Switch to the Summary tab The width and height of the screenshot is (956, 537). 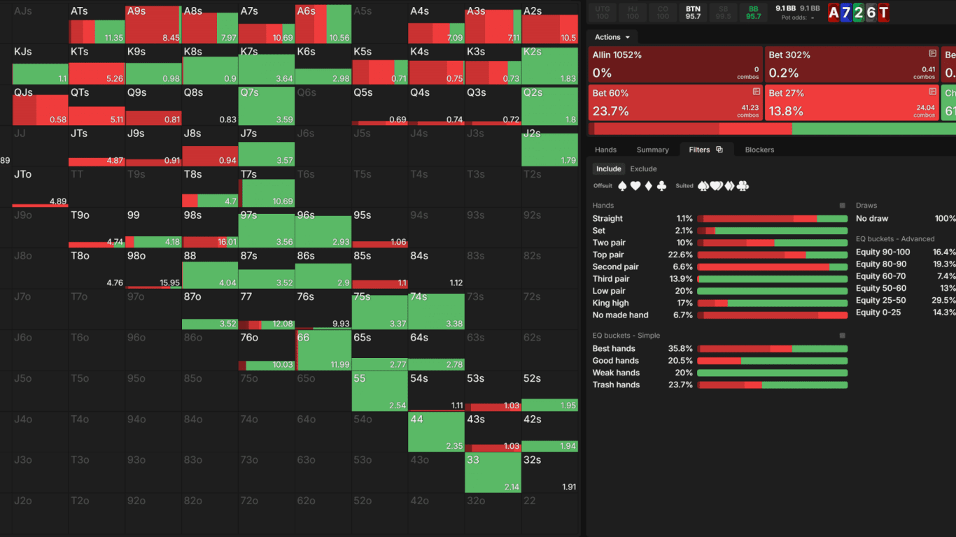(x=652, y=150)
